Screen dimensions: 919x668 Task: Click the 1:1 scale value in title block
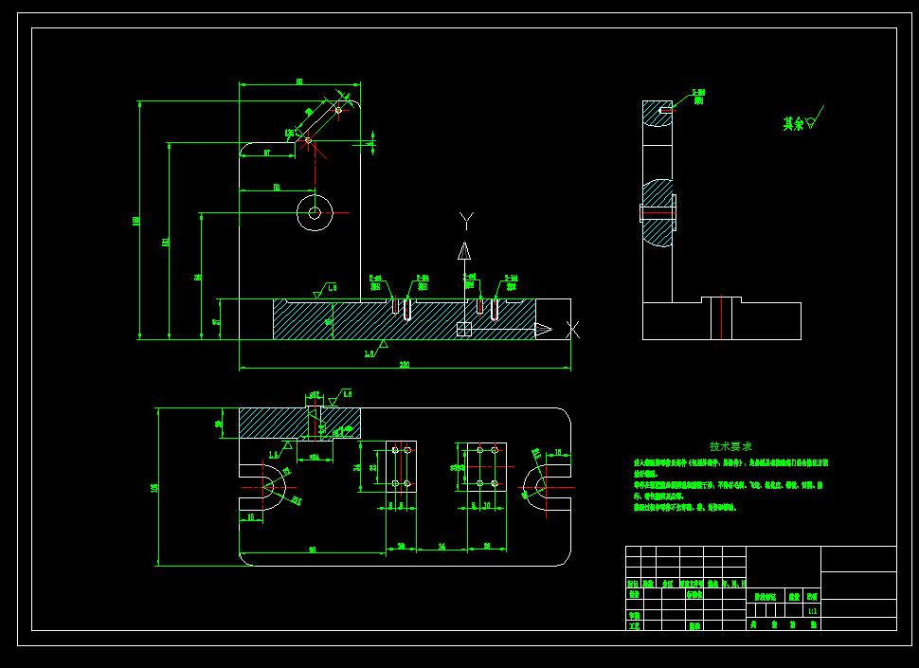point(812,611)
